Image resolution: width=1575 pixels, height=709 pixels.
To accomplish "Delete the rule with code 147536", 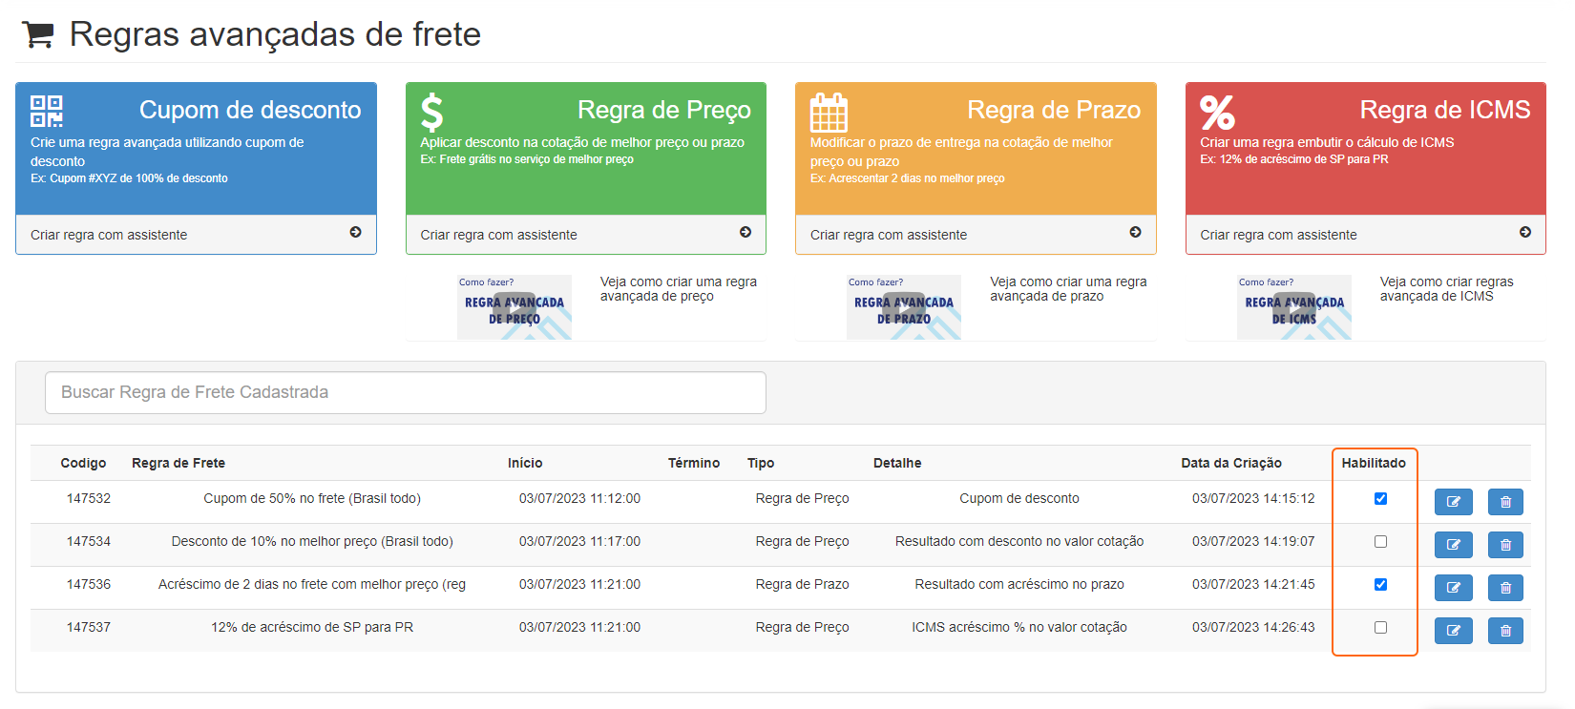I will (1505, 588).
